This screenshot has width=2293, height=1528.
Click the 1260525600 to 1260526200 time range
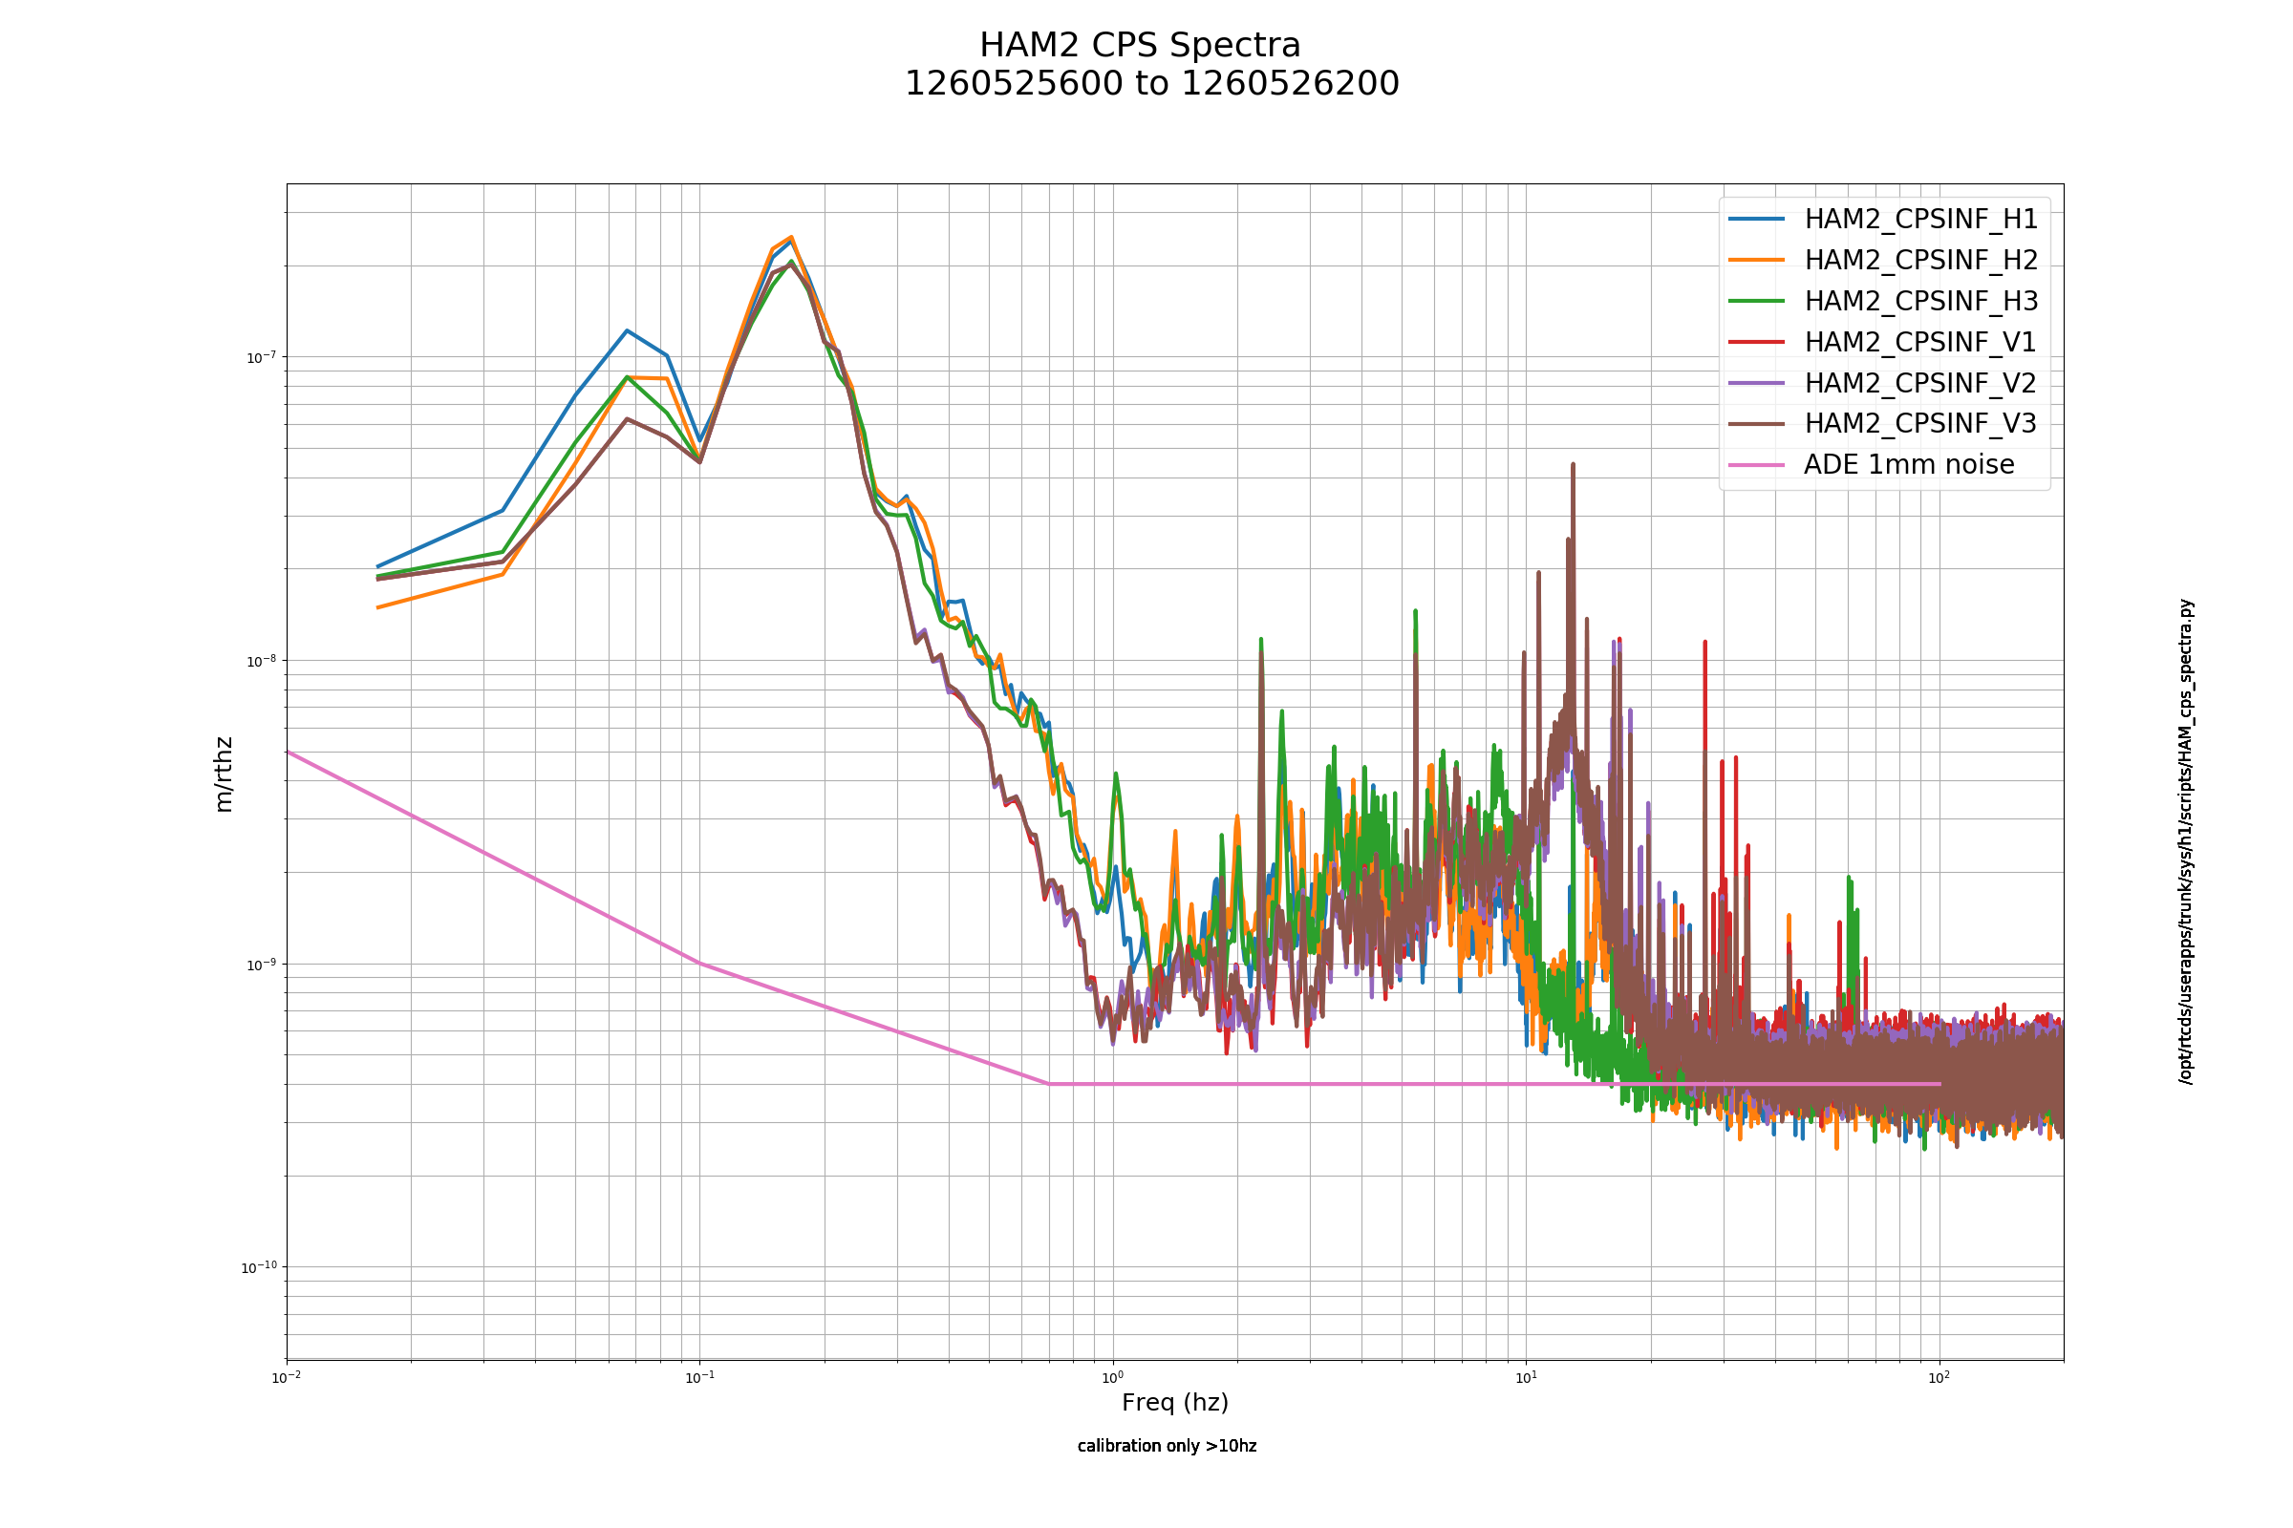1151,84
